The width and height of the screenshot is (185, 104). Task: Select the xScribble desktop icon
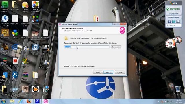(36, 20)
